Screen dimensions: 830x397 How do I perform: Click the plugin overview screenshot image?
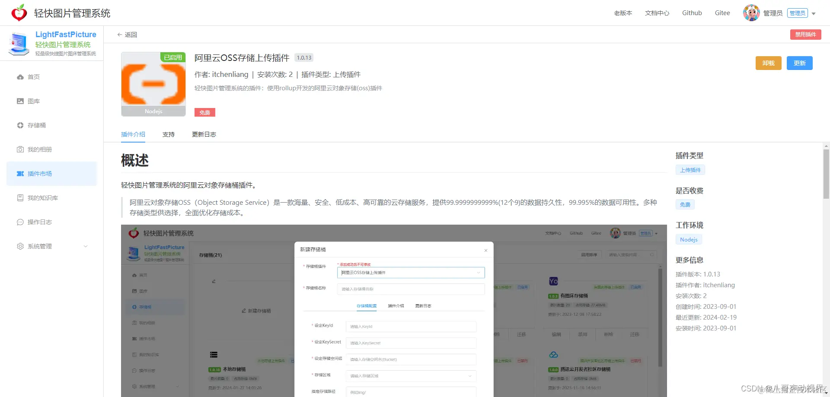click(x=394, y=311)
